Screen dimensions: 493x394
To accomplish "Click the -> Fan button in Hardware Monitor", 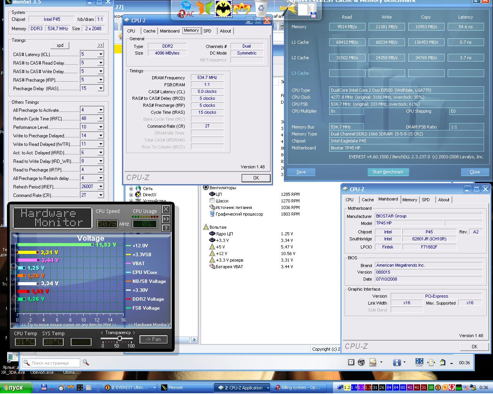I will point(153,339).
